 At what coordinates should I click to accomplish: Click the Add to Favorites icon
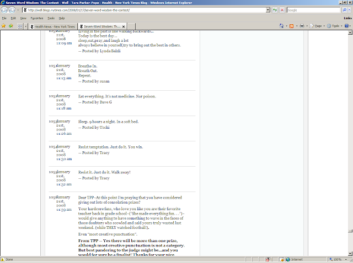[11, 26]
